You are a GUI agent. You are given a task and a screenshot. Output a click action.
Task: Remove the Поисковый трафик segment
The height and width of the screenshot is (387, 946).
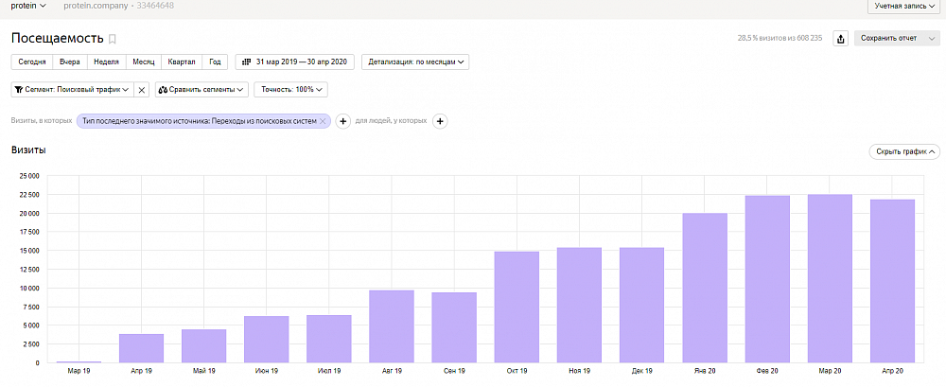pyautogui.click(x=142, y=89)
